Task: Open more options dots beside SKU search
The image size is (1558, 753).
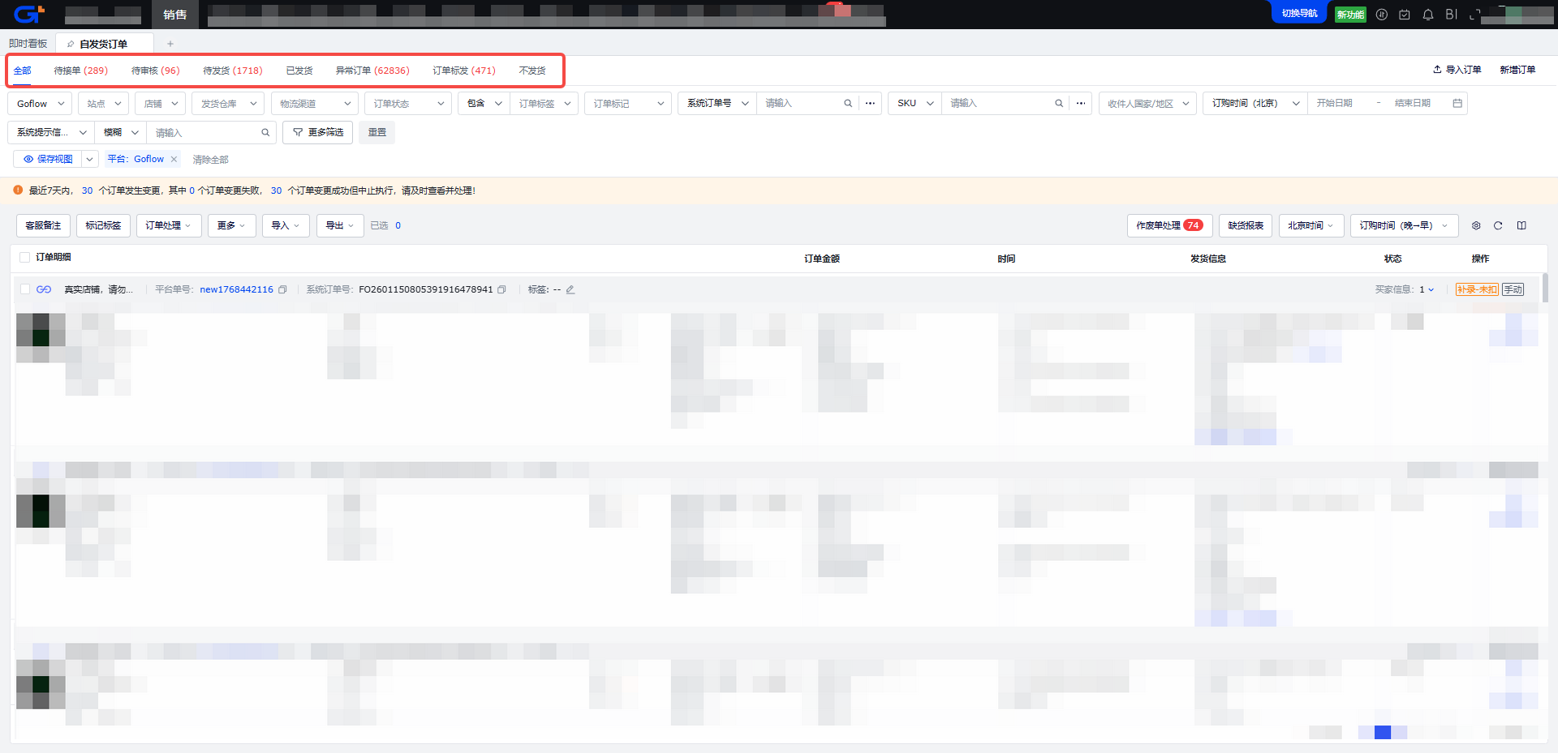Action: (x=1081, y=104)
